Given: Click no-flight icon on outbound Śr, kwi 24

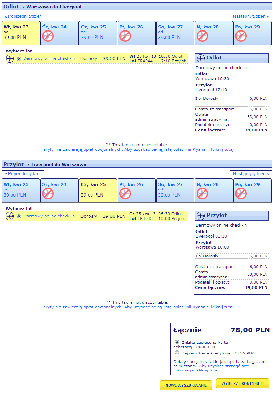Looking at the screenshot, I should click(48, 36).
